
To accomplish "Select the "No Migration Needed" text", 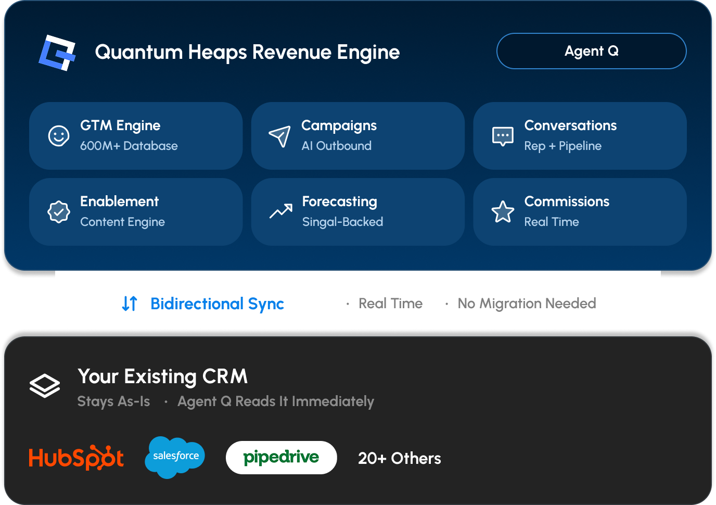I will click(527, 304).
